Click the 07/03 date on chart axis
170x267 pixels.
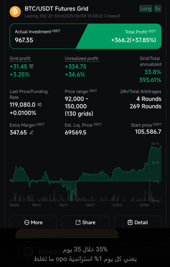(x=117, y=205)
